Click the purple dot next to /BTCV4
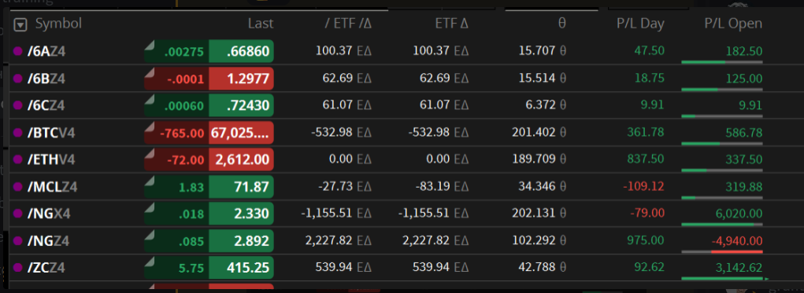 click(x=17, y=133)
